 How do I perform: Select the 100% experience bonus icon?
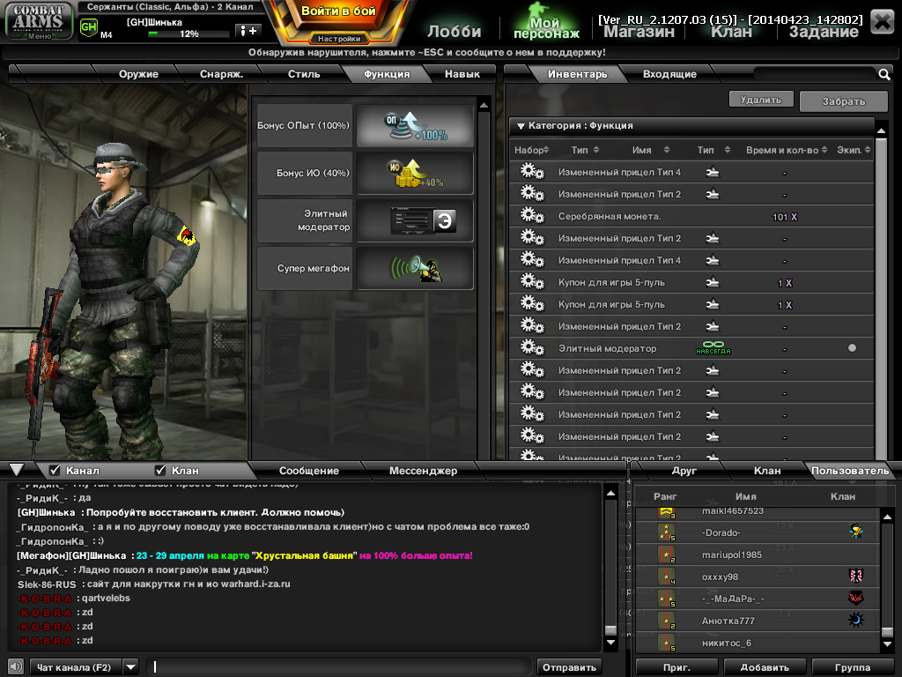[415, 125]
